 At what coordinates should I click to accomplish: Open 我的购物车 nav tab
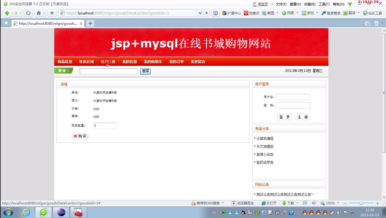(153, 62)
